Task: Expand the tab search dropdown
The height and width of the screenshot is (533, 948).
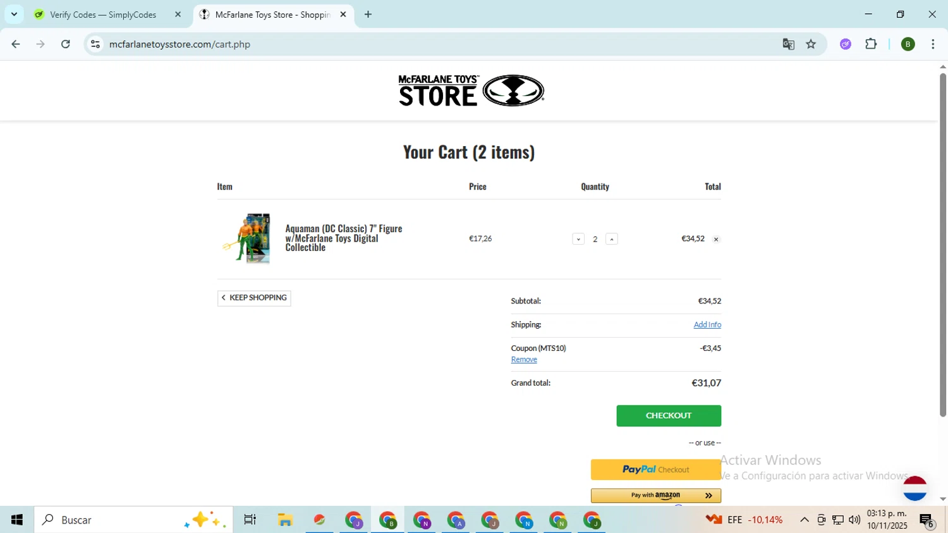Action: coord(14,15)
